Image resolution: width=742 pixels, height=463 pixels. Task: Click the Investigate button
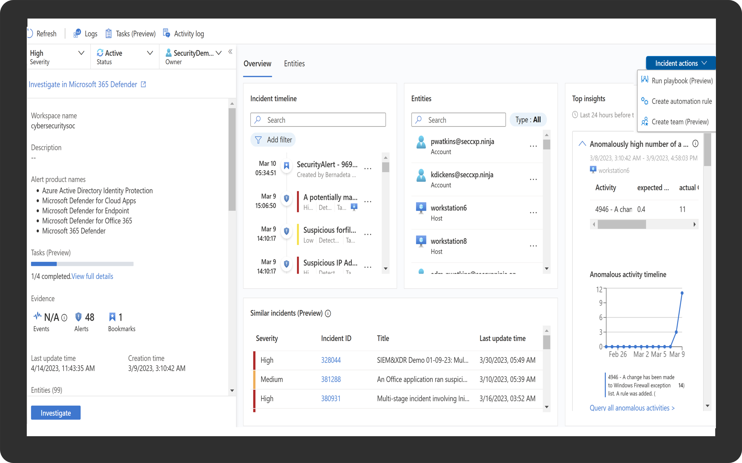(56, 413)
